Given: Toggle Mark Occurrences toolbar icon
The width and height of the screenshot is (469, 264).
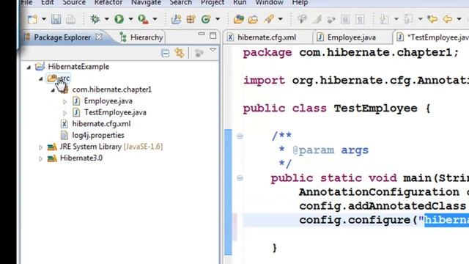Looking at the screenshot, I should pyautogui.click(x=317, y=20).
